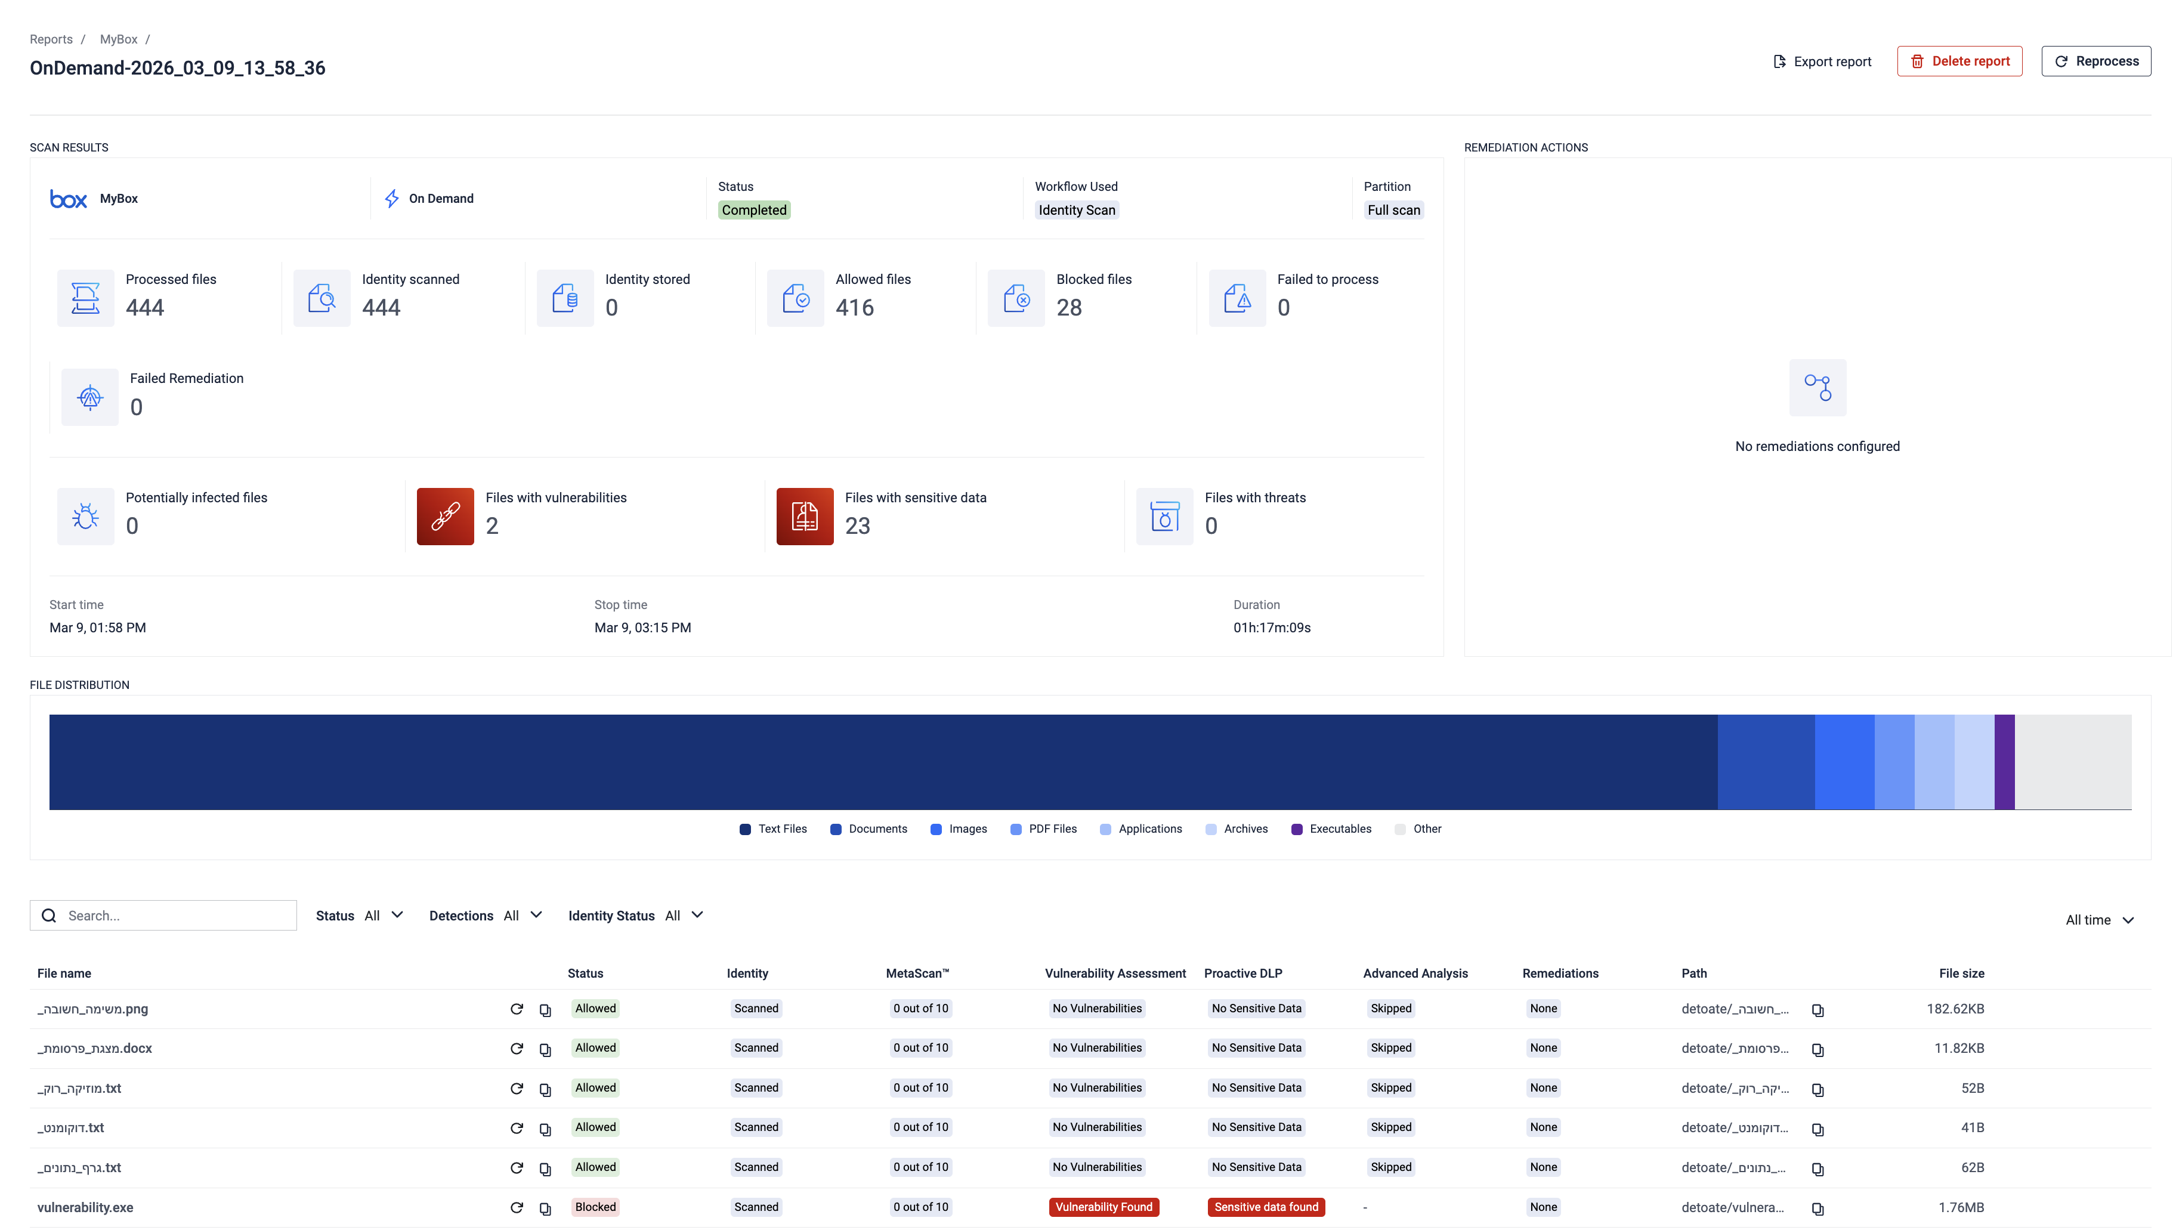2176x1230 pixels.
Task: Click the Processed files icon
Action: (x=85, y=298)
